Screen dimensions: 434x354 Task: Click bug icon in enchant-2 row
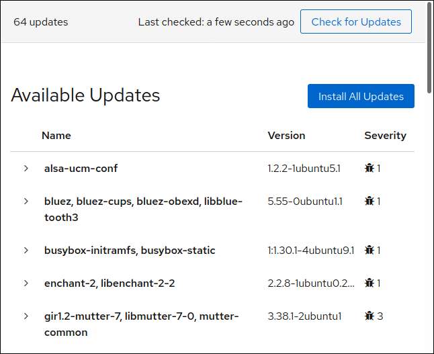coord(369,283)
